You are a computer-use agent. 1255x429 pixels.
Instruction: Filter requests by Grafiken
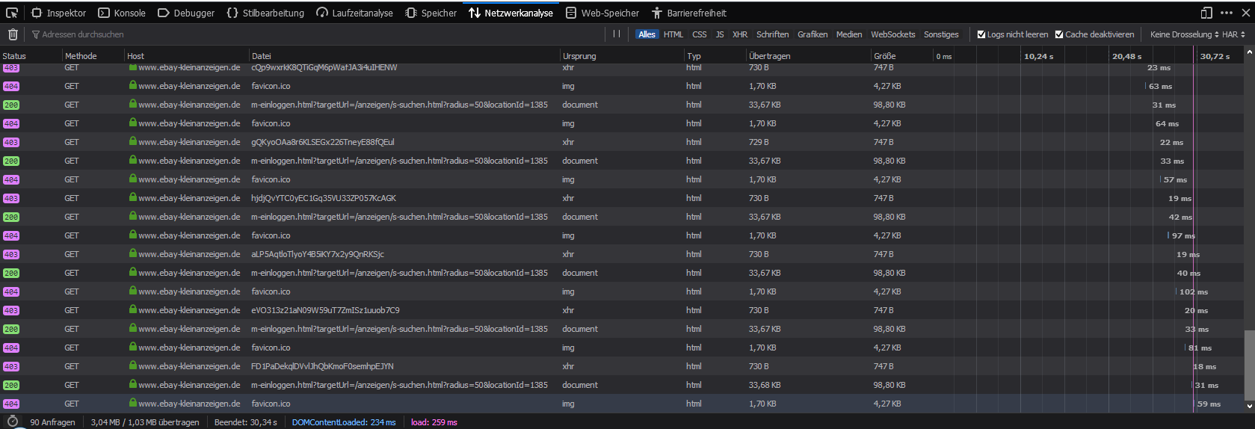click(812, 34)
